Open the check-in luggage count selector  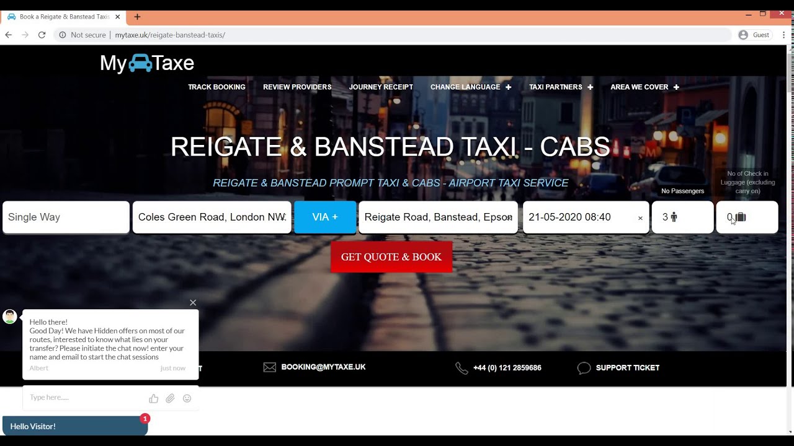747,217
